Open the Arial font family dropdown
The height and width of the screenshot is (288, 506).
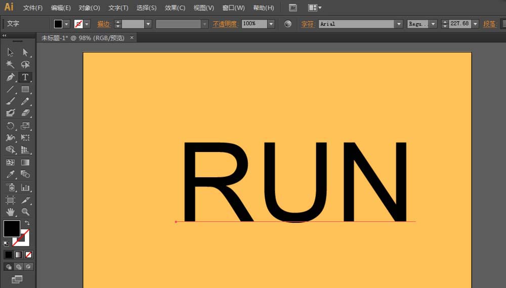click(x=399, y=24)
